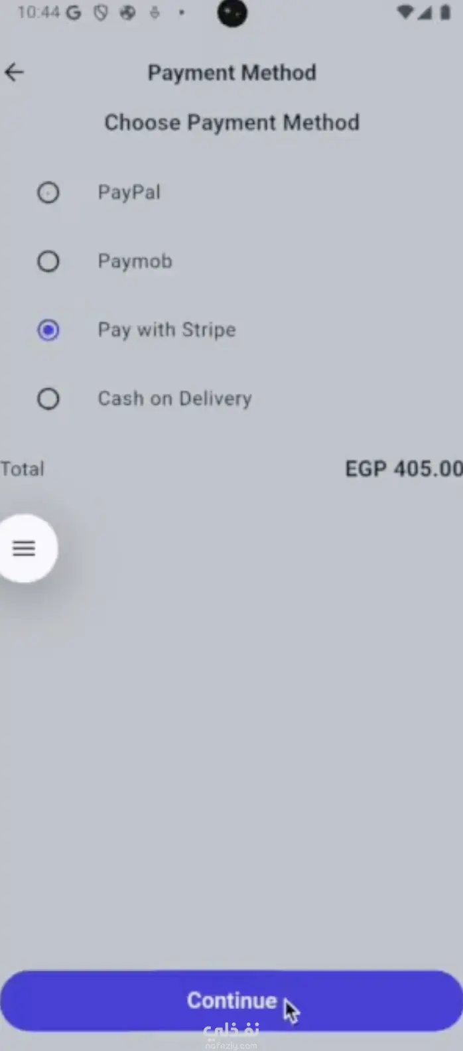
Task: Tap the shield icon in status bar
Action: pos(100,13)
